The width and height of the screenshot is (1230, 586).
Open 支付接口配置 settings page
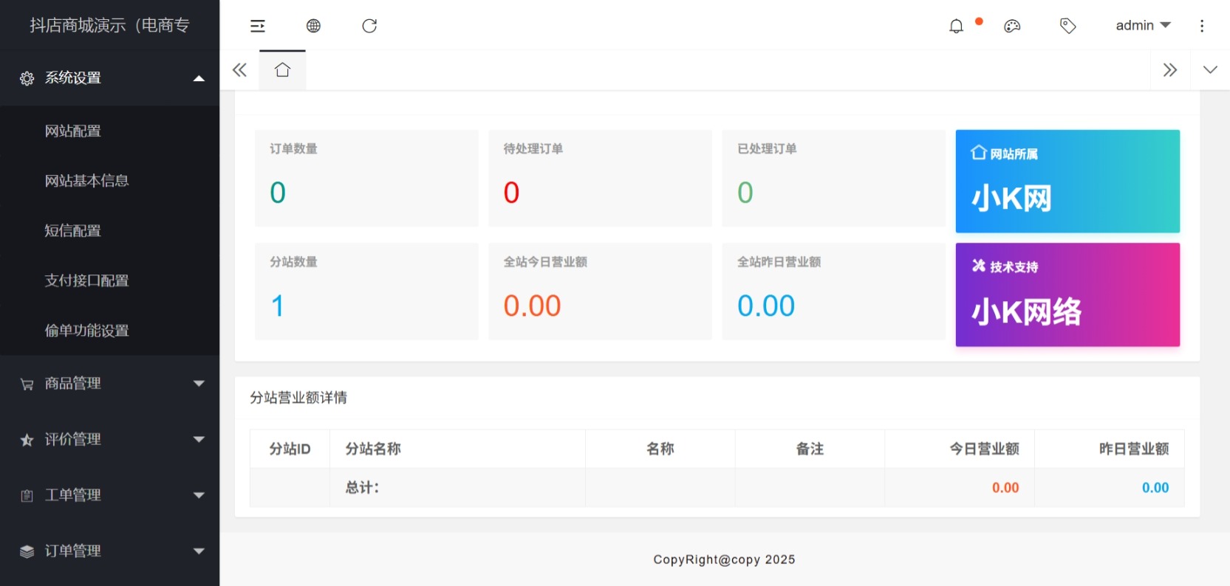tap(86, 280)
